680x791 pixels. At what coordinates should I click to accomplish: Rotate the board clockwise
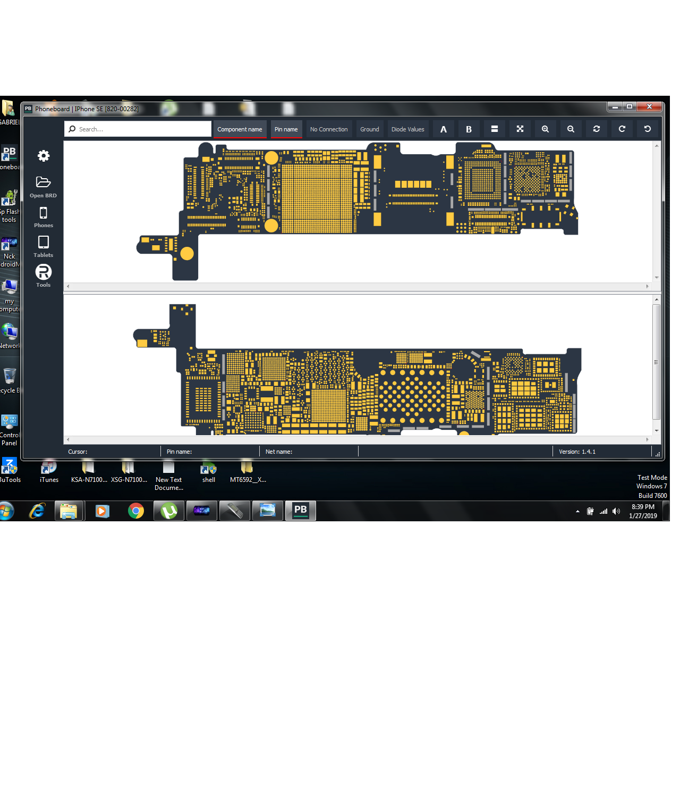(622, 129)
